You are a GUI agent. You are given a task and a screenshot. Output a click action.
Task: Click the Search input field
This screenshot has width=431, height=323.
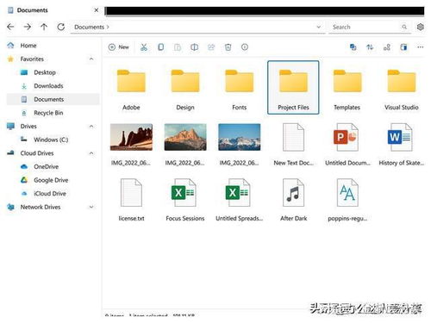coord(370,27)
